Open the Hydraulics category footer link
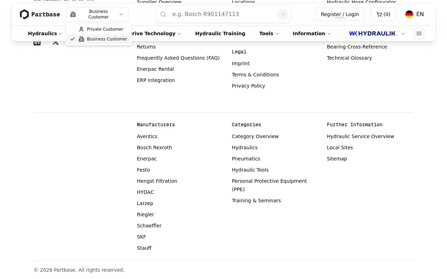The image size is (447, 279). [x=244, y=148]
